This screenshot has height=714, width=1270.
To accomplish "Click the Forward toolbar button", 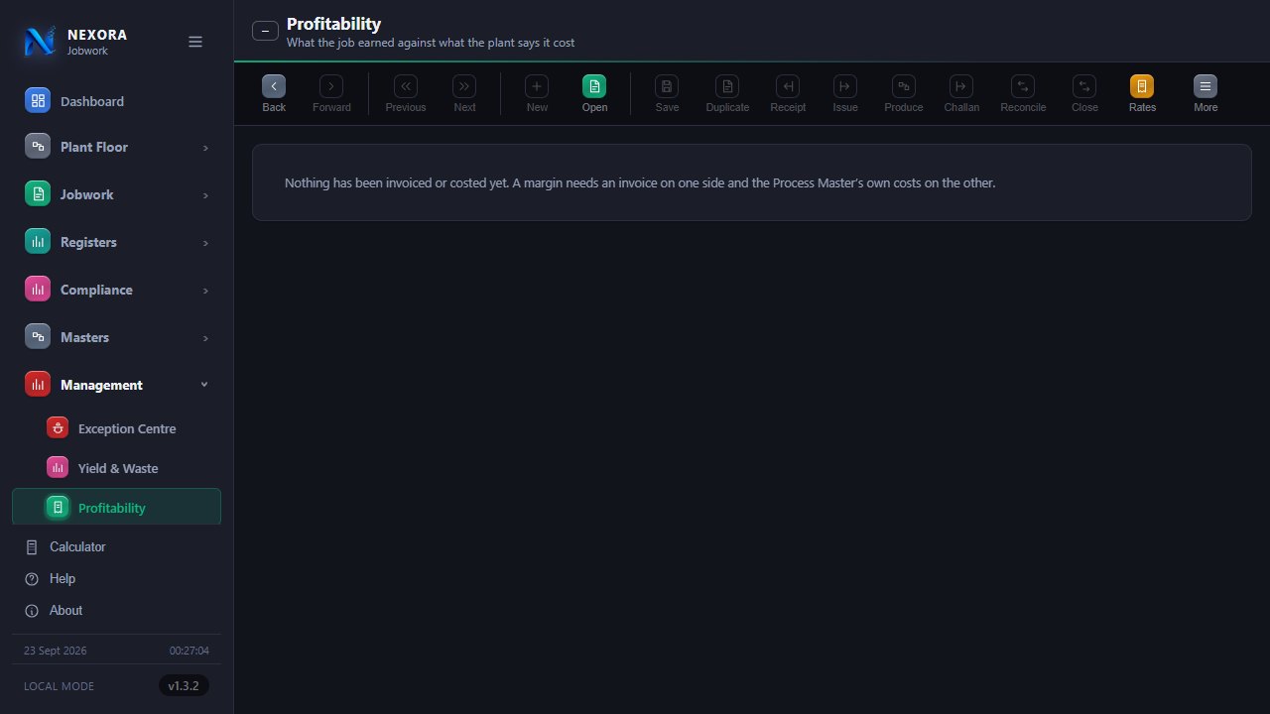I will tap(331, 94).
